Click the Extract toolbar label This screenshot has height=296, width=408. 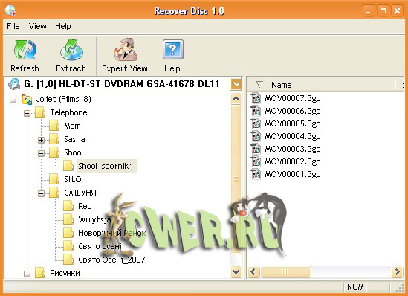click(71, 68)
